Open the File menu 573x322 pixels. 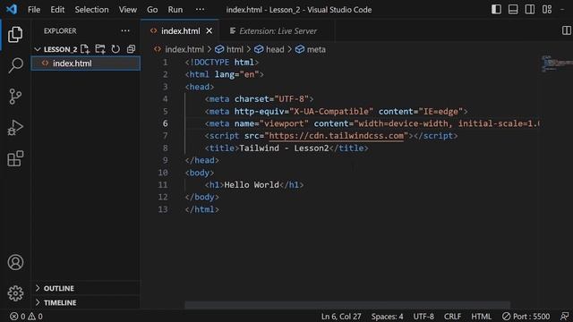click(x=34, y=10)
